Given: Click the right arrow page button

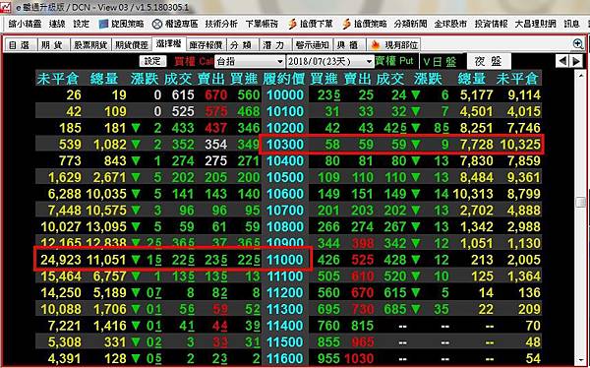Looking at the screenshot, I should [575, 61].
